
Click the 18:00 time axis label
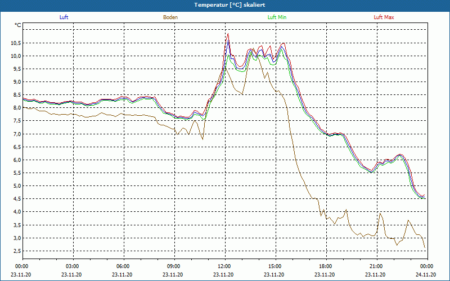pos(326,266)
